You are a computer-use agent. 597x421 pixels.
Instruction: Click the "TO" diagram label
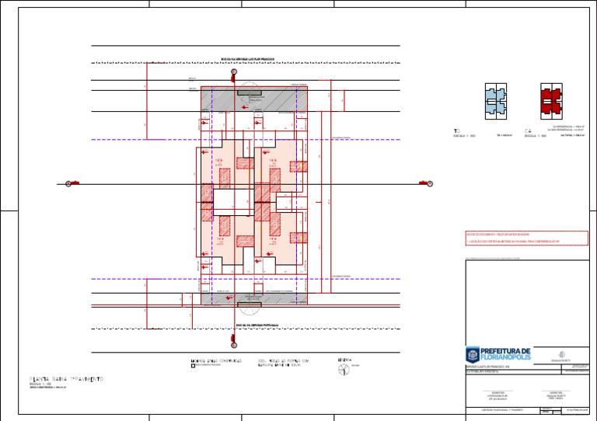(457, 131)
